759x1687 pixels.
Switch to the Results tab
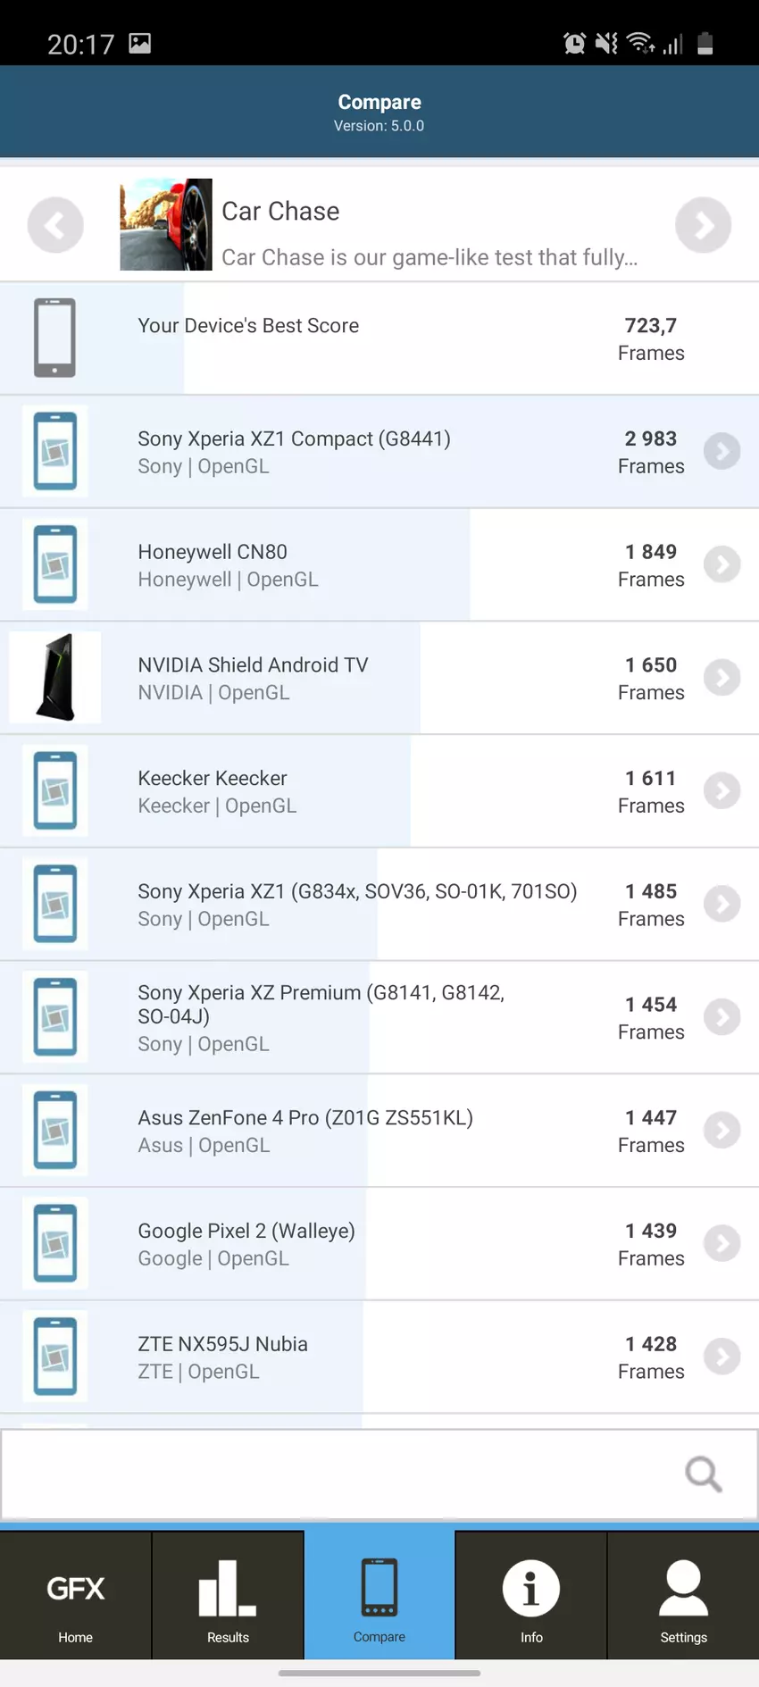pos(228,1598)
